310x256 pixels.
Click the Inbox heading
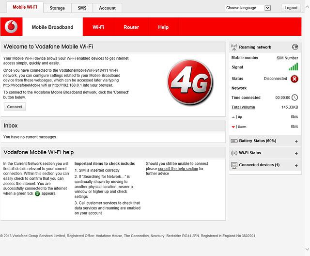[11, 126]
